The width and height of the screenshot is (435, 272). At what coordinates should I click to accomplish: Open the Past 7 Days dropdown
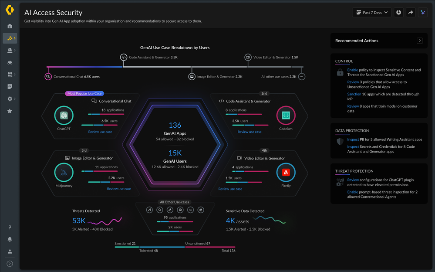pos(371,13)
